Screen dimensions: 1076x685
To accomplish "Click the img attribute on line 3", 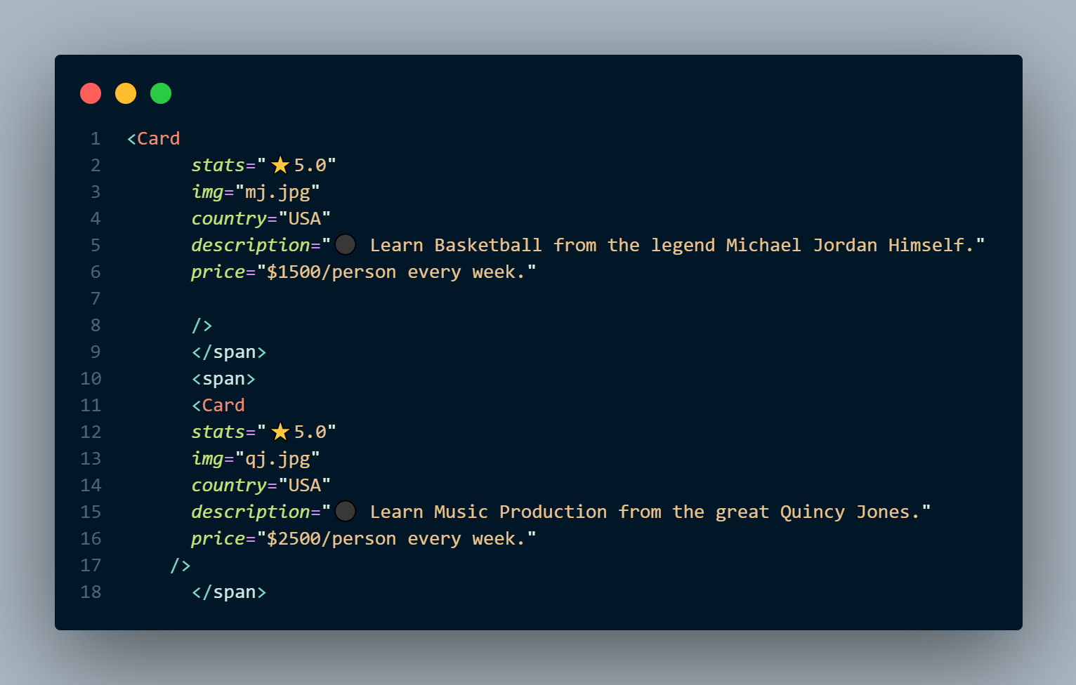I will (207, 191).
